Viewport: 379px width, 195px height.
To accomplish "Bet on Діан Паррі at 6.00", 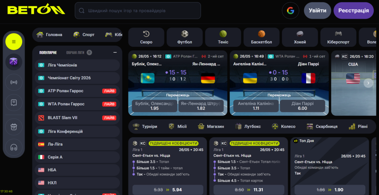I will [303, 106].
